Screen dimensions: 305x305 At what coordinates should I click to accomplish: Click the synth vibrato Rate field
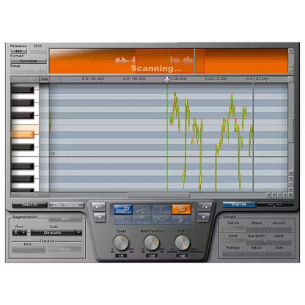pyautogui.click(x=280, y=254)
